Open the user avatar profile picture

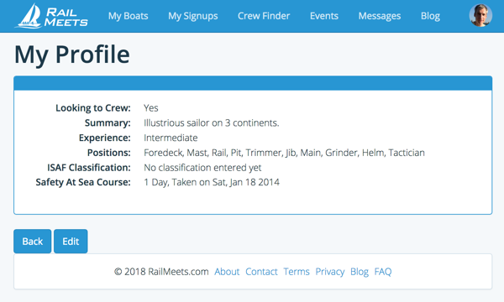pyautogui.click(x=480, y=15)
